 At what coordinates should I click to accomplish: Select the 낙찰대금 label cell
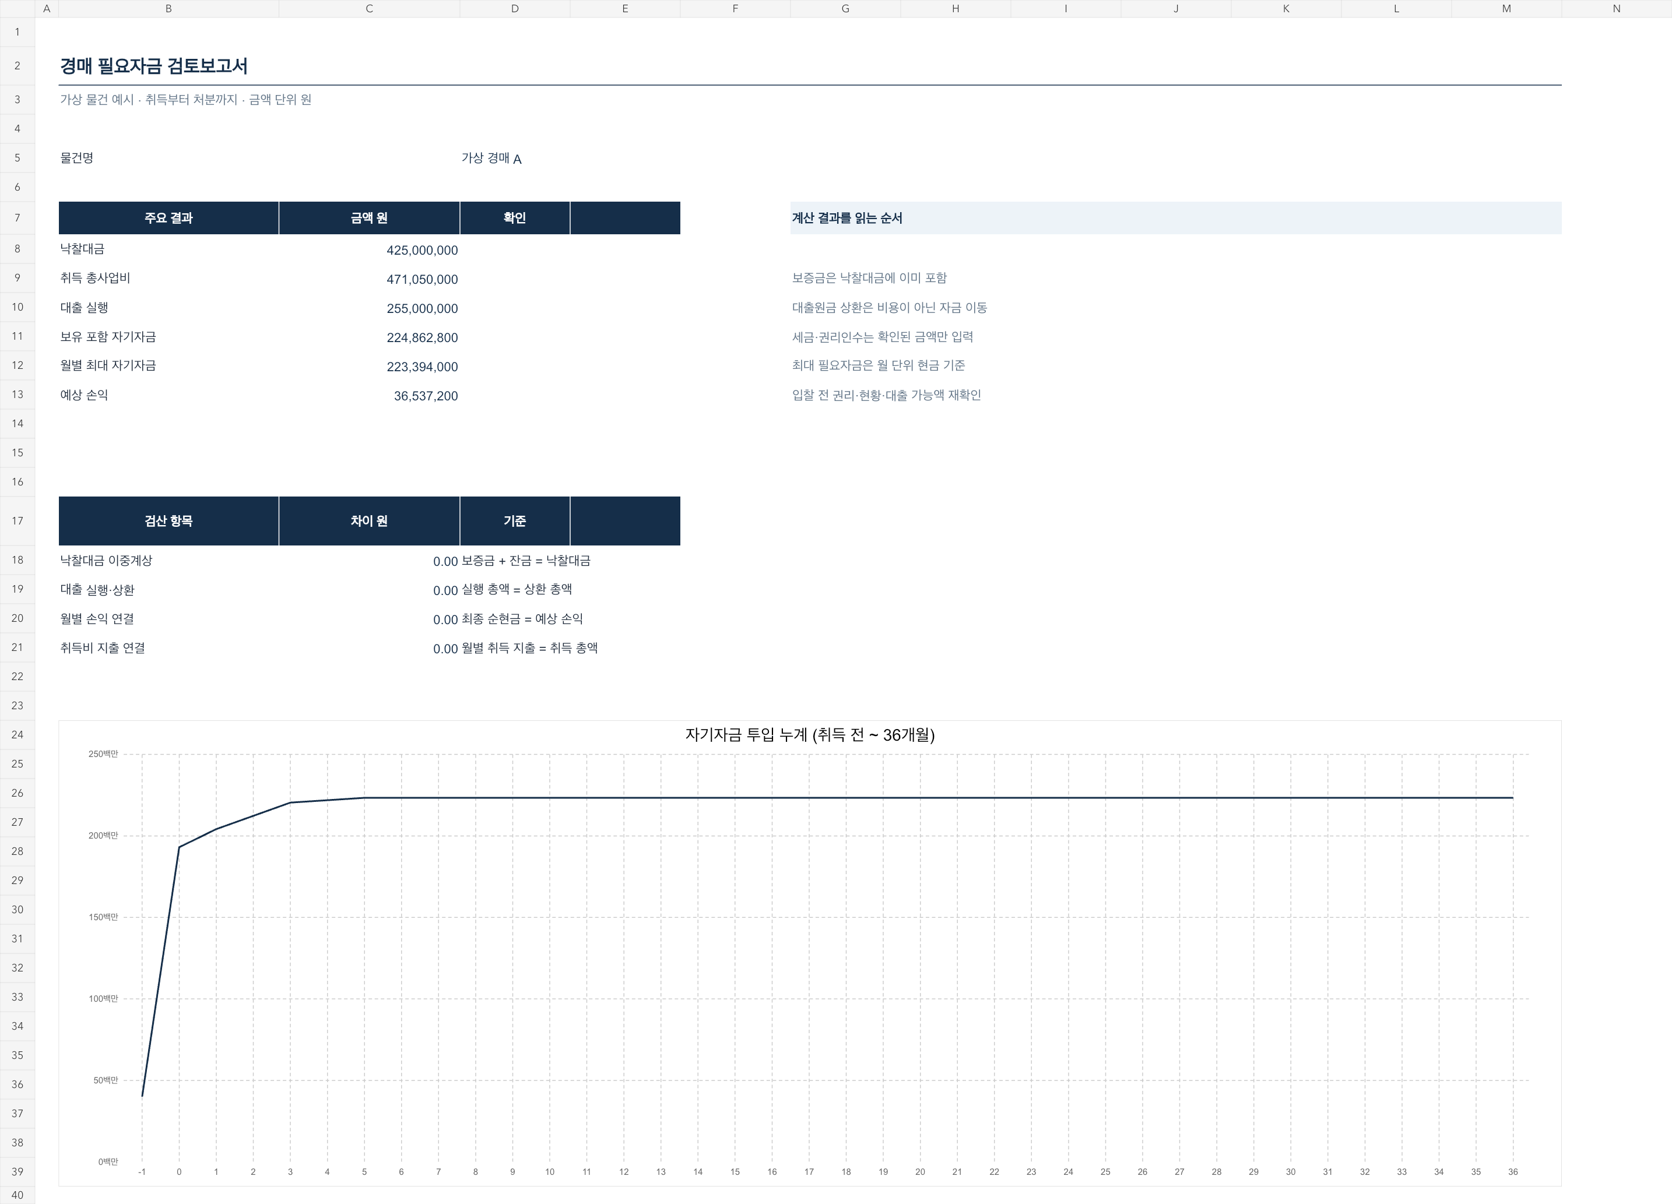click(x=169, y=249)
